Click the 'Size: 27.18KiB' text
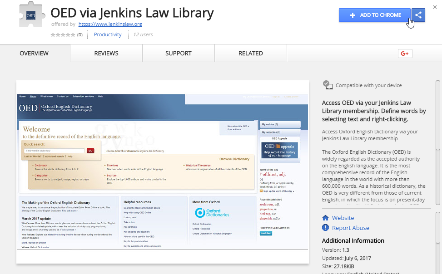Screen dimensions: 442x274 click(x=338, y=266)
